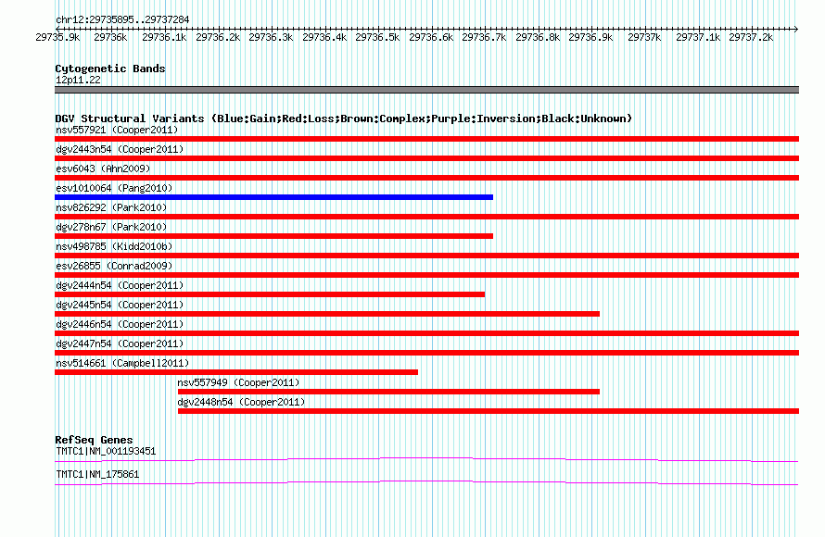Open the TMTC1|NM_001193451 gene label

tap(106, 451)
